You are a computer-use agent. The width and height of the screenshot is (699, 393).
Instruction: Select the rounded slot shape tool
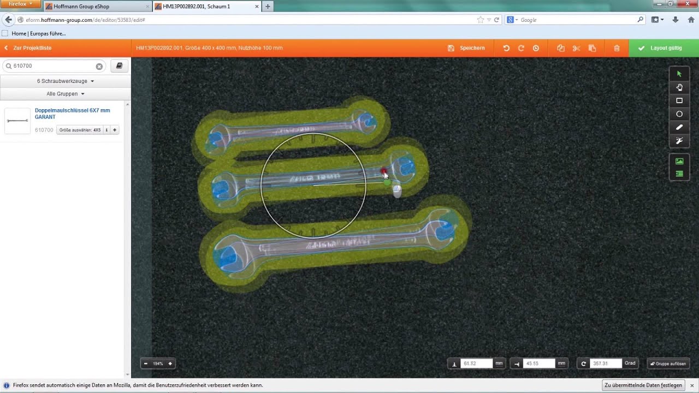679,127
